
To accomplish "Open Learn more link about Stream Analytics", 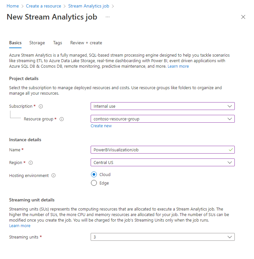I will tap(178, 66).
